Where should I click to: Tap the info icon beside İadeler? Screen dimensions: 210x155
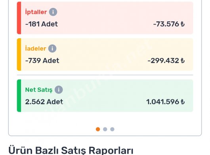(52, 49)
